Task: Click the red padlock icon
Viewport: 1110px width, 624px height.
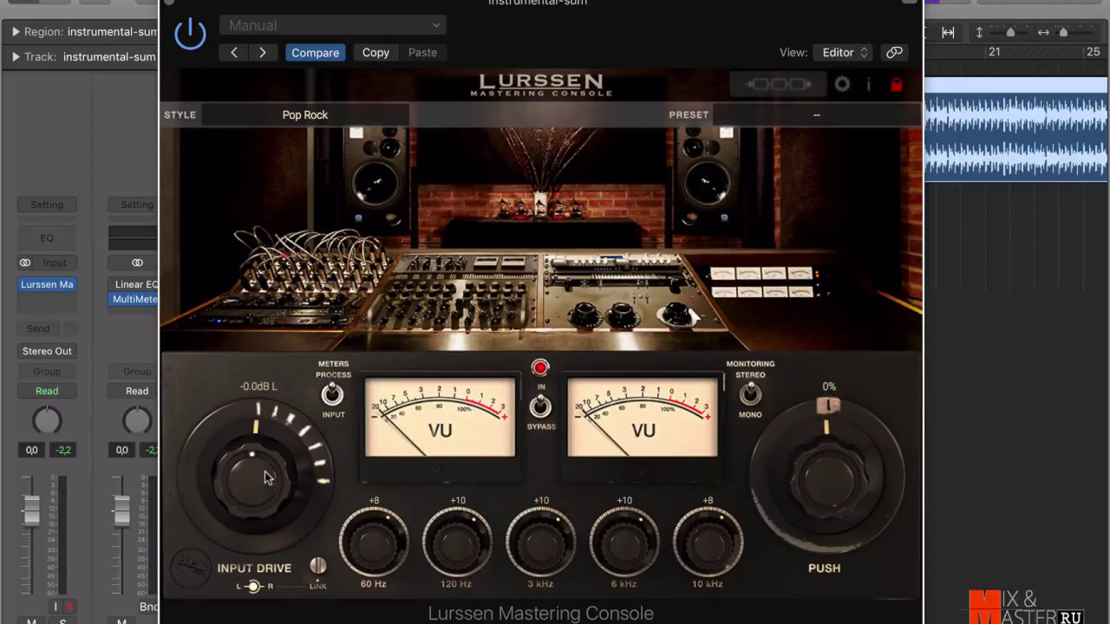Action: [x=897, y=84]
